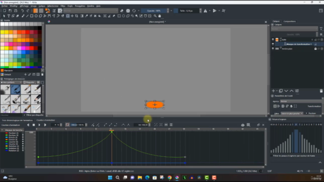Screen dimensions: 324x182
Task: Open the transform filter dropdown
Action: coord(292,113)
